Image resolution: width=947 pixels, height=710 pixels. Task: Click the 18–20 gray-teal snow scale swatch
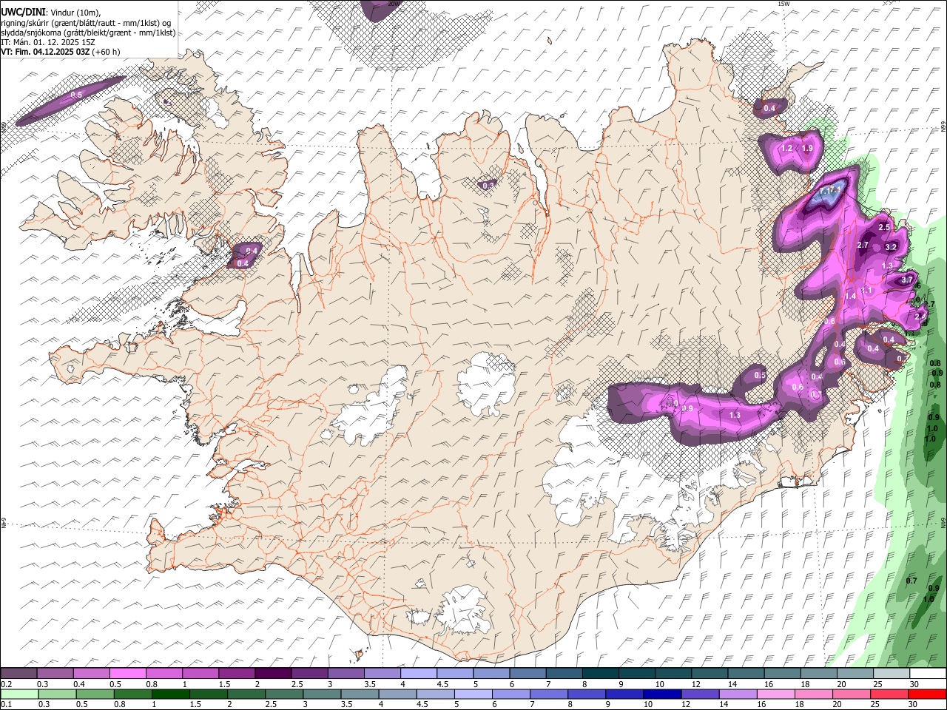tap(818, 674)
